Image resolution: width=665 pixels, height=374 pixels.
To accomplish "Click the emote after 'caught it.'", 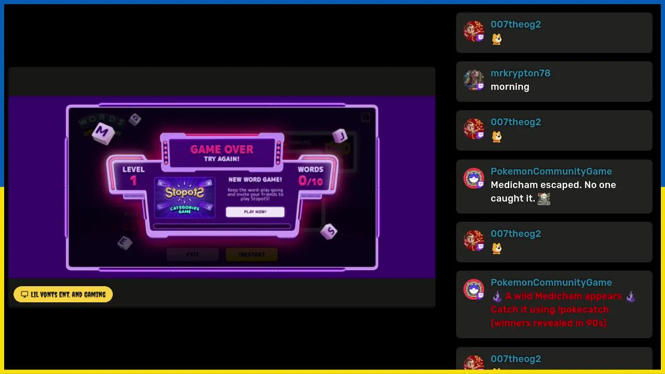I will point(544,199).
